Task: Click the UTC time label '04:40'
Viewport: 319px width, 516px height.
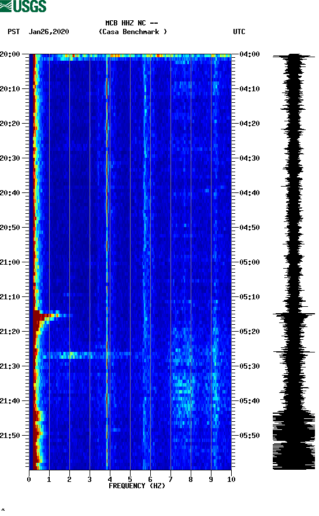Action: (250, 193)
